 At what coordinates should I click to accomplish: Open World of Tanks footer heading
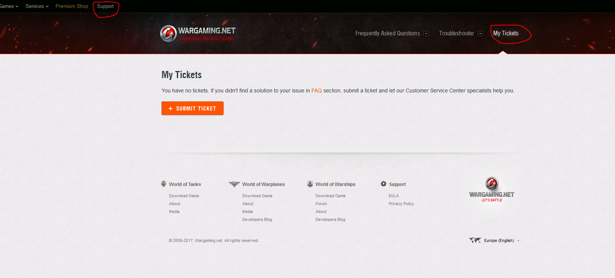point(185,184)
